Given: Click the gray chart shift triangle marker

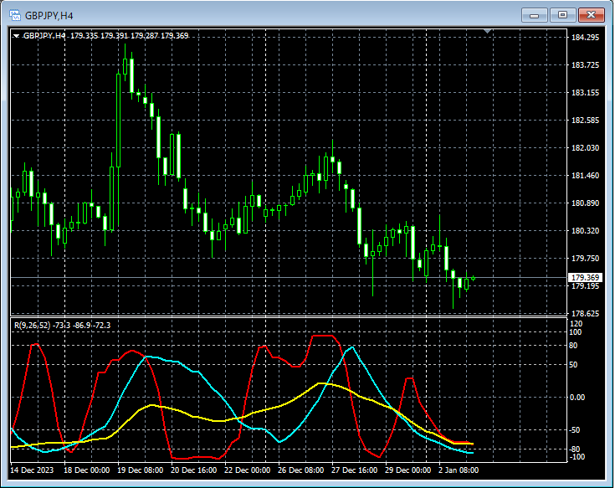Looking at the screenshot, I should (488, 31).
